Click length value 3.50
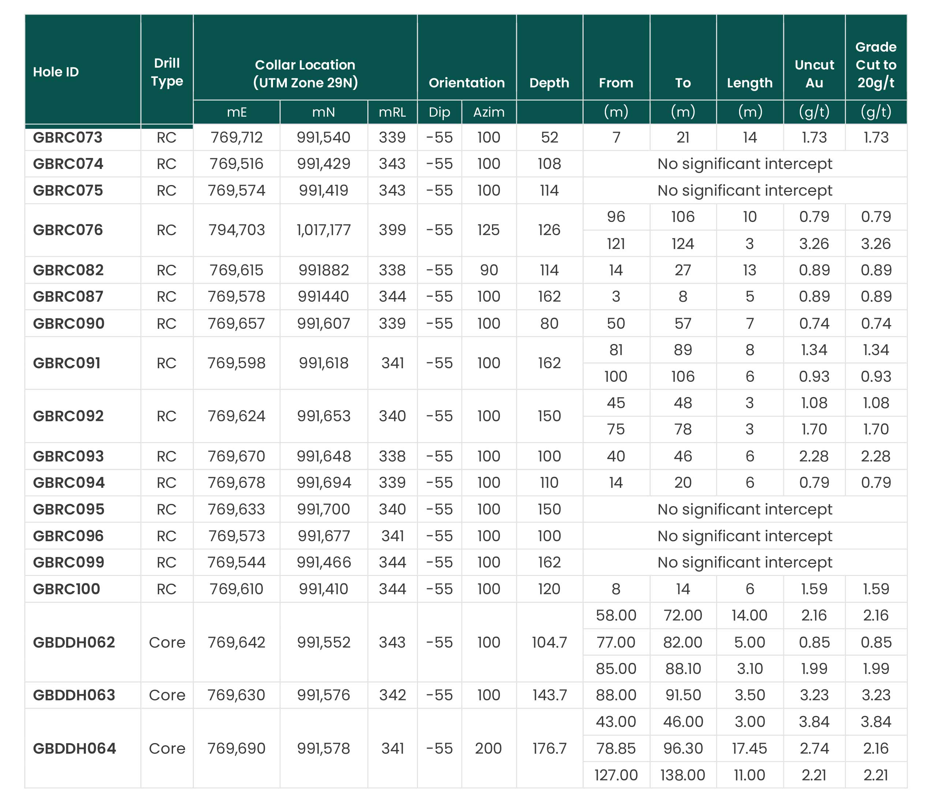 click(x=749, y=695)
